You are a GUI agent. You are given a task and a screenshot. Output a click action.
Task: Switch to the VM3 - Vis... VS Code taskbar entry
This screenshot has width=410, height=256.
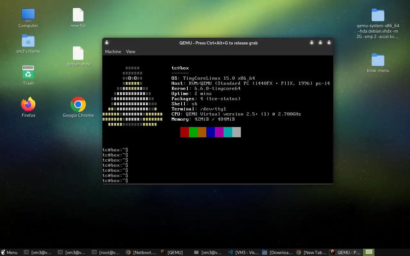point(243,252)
